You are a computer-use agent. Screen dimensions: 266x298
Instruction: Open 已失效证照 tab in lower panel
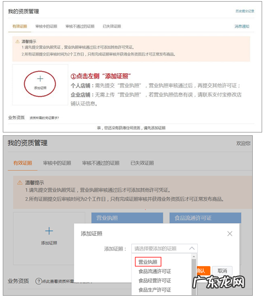142,163
